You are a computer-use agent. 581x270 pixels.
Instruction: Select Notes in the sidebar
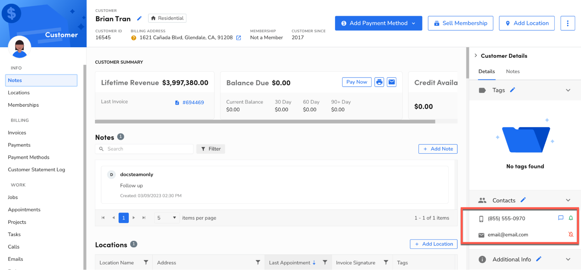(41, 80)
